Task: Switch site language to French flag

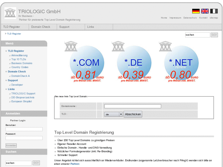Action: click(214, 11)
